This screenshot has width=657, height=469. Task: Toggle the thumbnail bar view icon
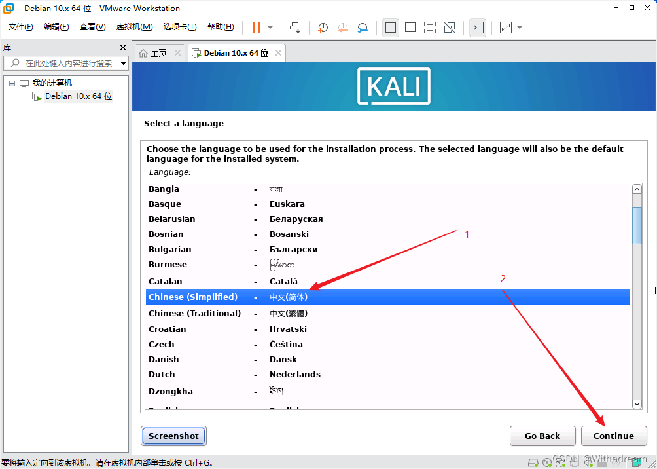[410, 28]
